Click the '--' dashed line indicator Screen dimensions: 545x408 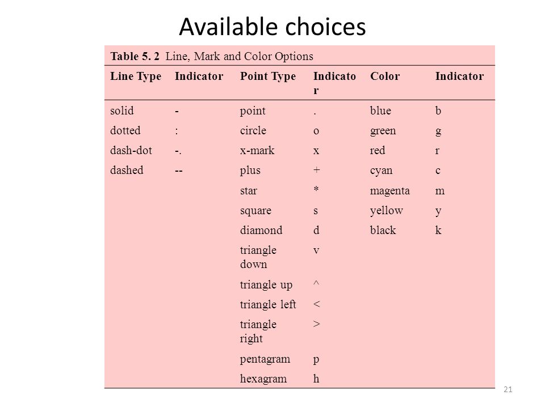pyautogui.click(x=179, y=171)
